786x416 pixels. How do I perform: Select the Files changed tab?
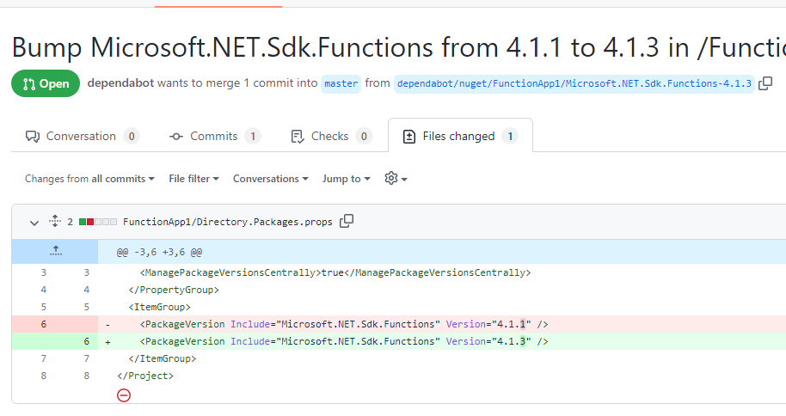(460, 136)
